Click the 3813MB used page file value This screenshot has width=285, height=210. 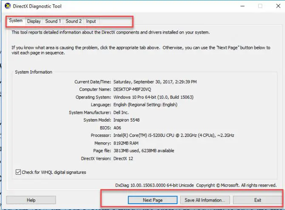coord(144,150)
